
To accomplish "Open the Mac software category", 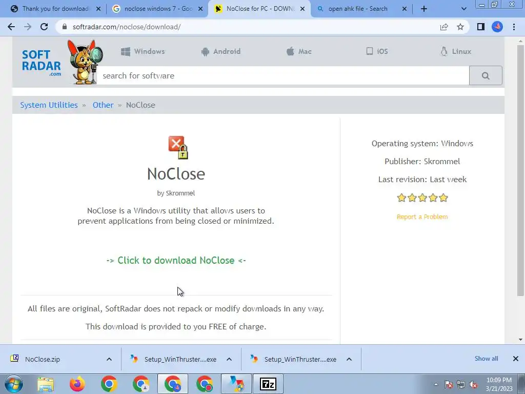I will [299, 51].
